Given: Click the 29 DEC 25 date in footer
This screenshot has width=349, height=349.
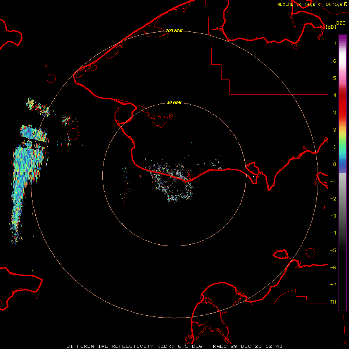Looking at the screenshot, I should coord(247,346).
